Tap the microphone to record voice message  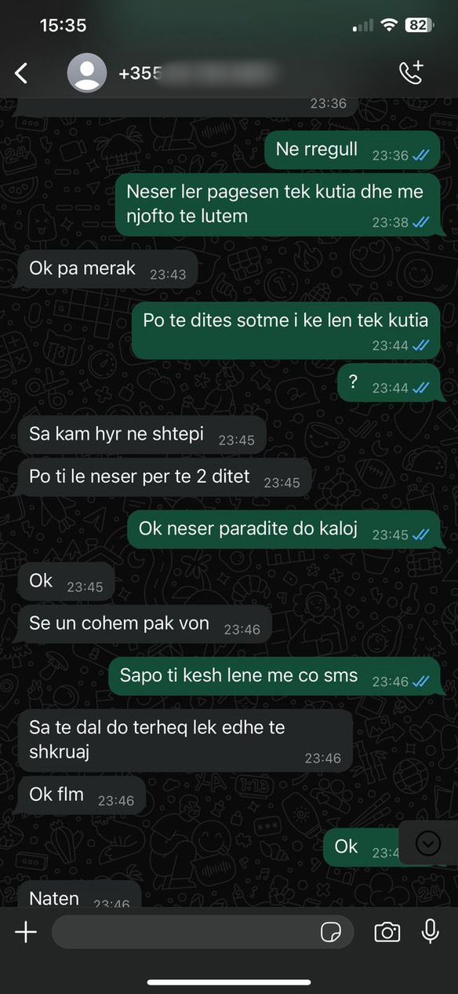[x=430, y=931]
